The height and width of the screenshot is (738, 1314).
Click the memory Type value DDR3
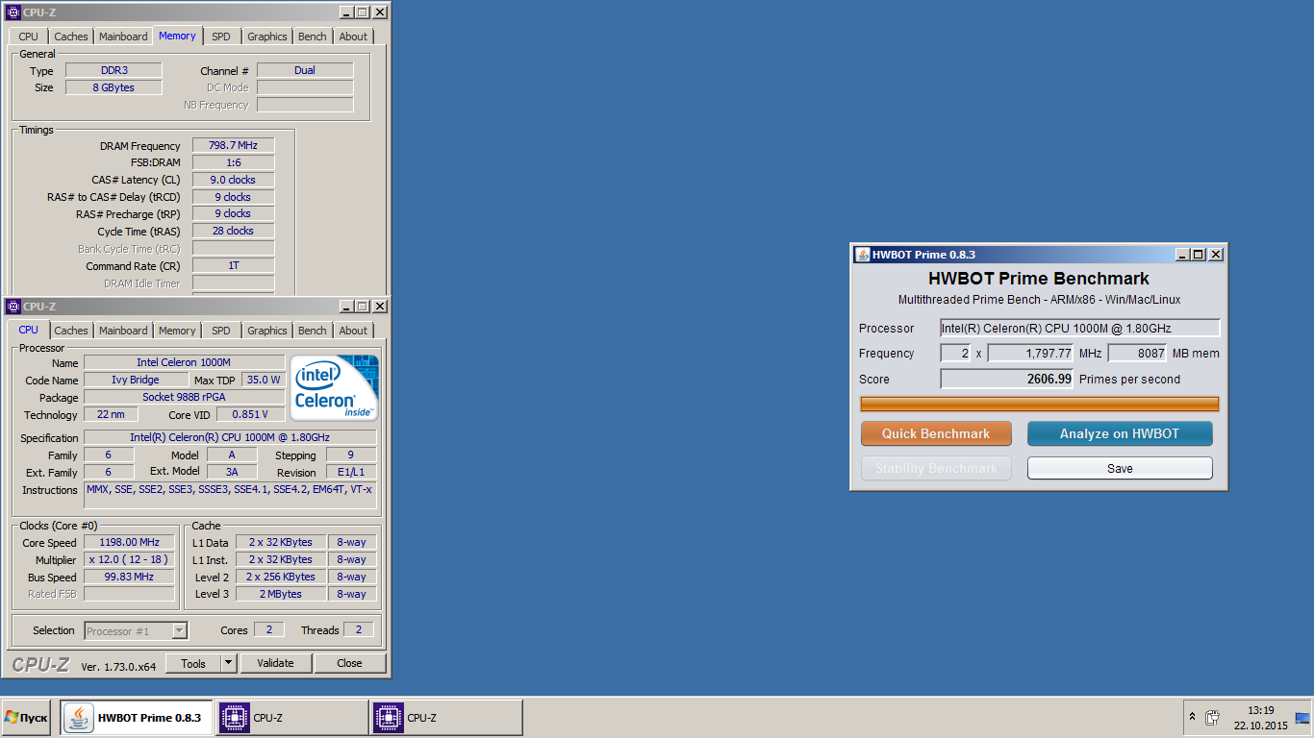tap(114, 70)
